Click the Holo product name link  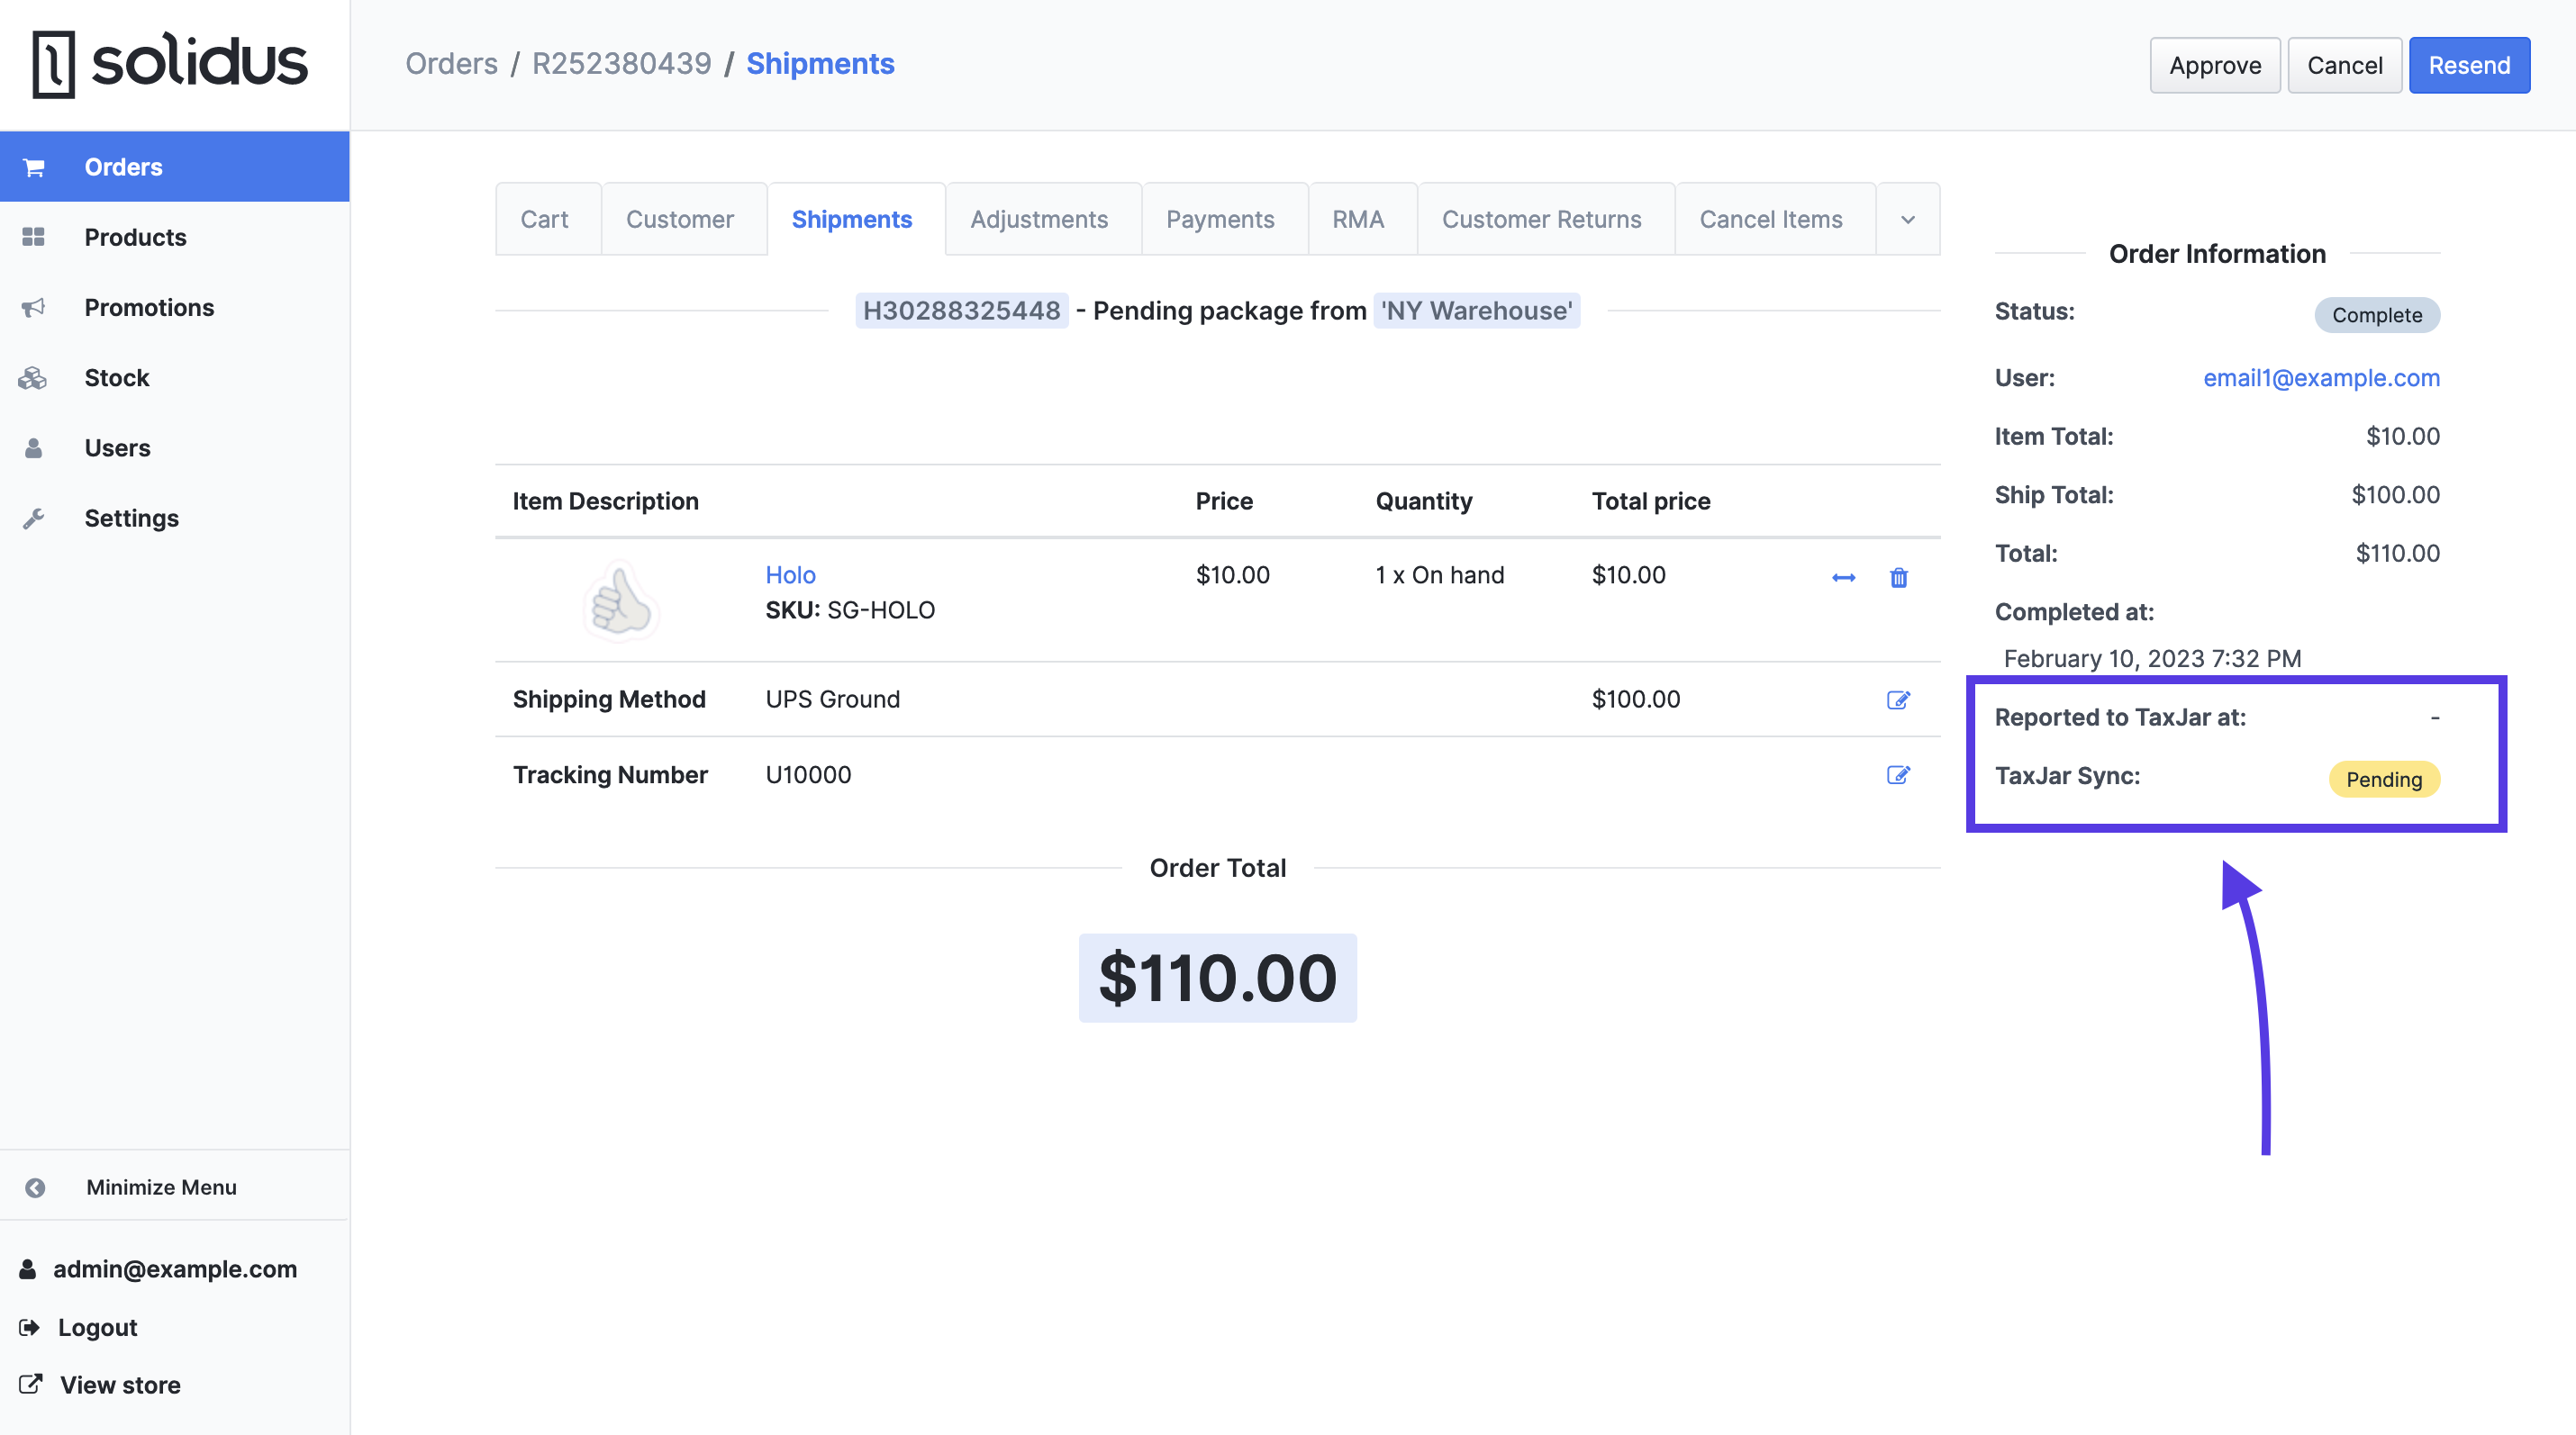pyautogui.click(x=790, y=573)
